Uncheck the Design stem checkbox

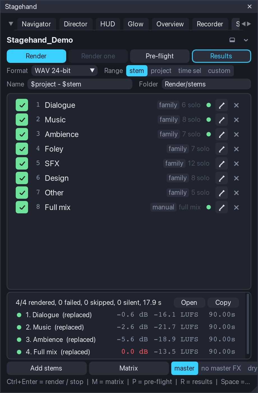pyautogui.click(x=22, y=178)
